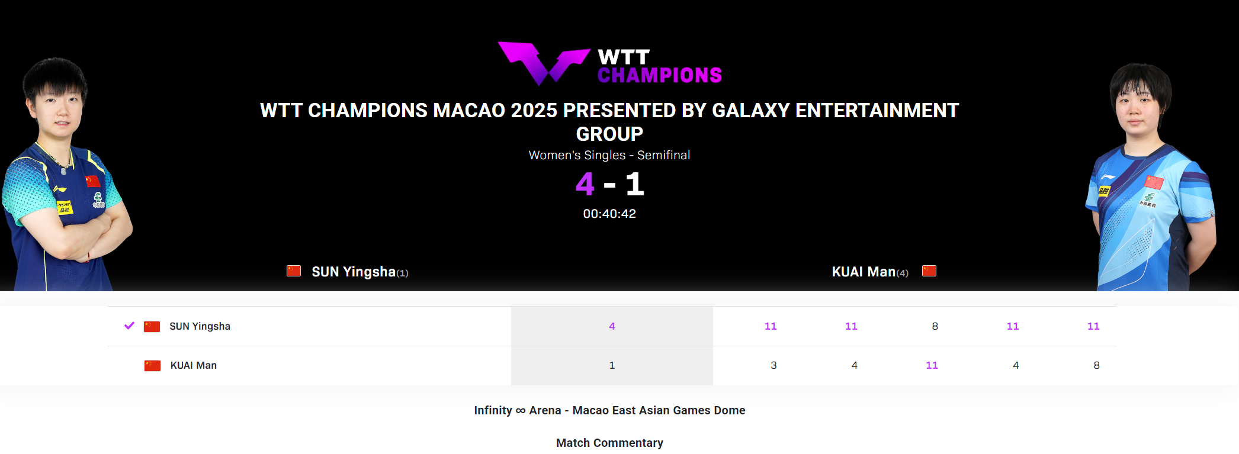The image size is (1239, 454).
Task: Click the Infinity Arena venue text
Action: click(609, 410)
